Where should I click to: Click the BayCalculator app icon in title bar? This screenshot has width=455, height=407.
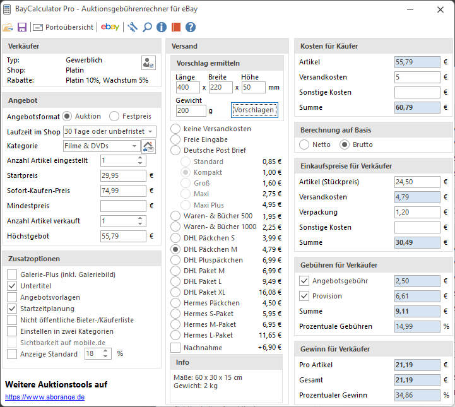pyautogui.click(x=7, y=9)
